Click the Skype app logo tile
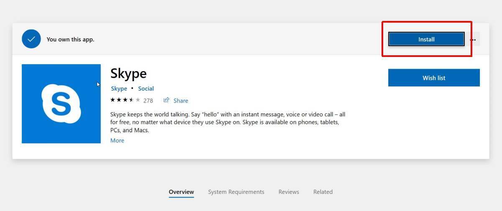502x211 pixels. (x=61, y=104)
